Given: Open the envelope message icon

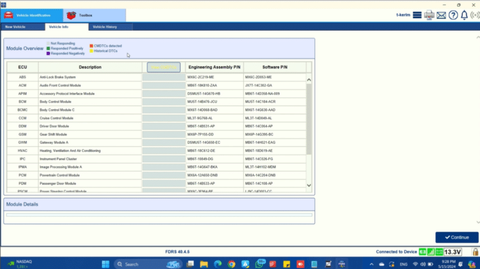Looking at the screenshot, I should (x=441, y=15).
